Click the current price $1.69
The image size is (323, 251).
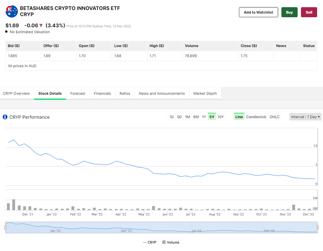pos(12,26)
